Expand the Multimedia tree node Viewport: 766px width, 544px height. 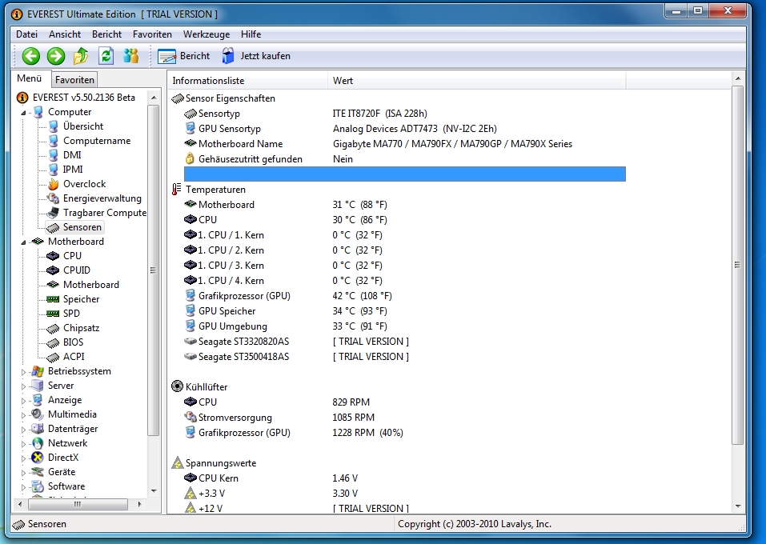pos(23,415)
